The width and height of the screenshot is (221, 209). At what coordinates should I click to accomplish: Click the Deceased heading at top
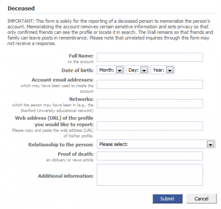(21, 8)
